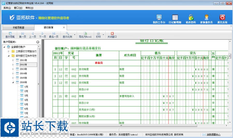Select 2014年 in the account tree
233x138 pixels.
coord(24,73)
